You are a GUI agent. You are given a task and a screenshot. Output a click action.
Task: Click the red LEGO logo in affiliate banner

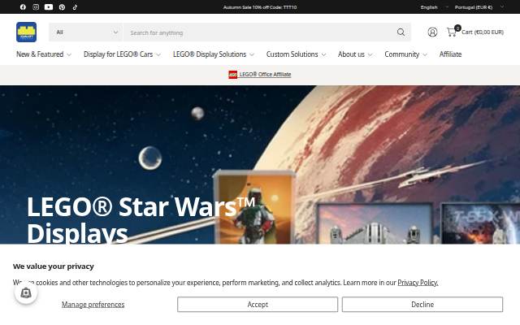233,75
